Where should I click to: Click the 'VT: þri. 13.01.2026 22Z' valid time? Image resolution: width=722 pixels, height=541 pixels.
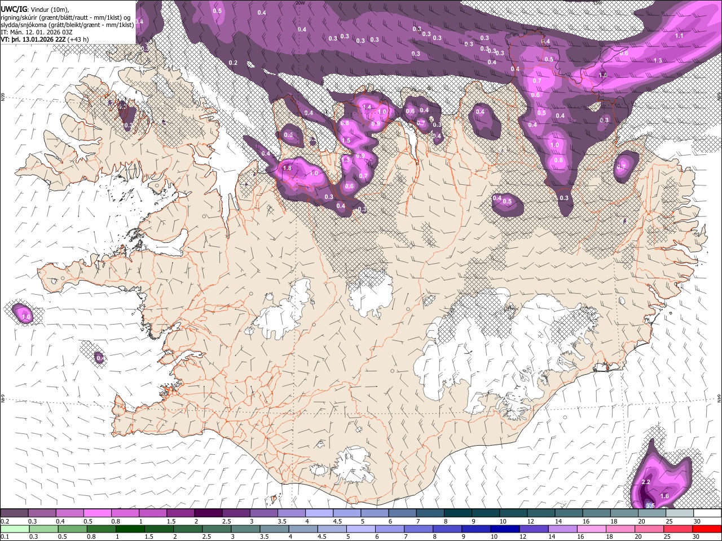point(33,39)
